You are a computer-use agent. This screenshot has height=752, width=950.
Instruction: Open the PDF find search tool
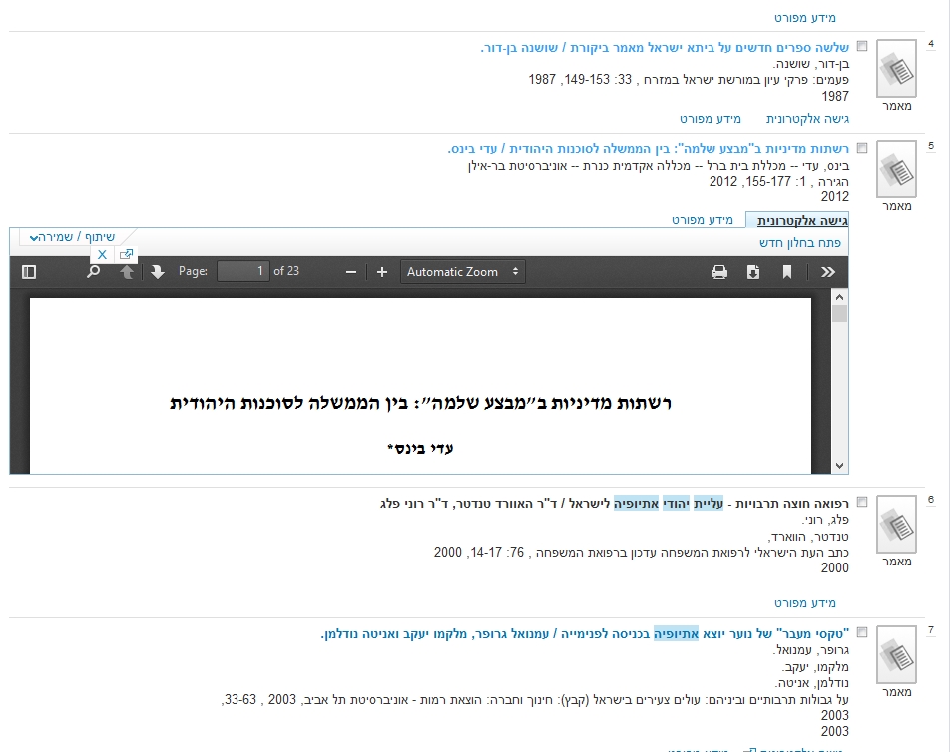(x=93, y=272)
